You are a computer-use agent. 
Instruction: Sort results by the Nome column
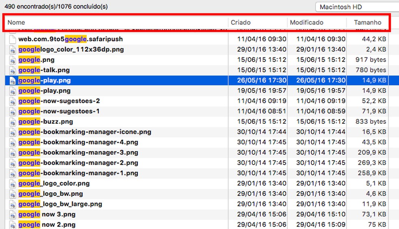[16, 23]
